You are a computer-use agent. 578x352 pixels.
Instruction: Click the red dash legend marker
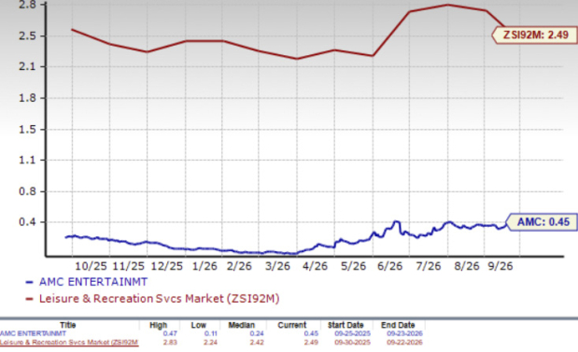(30, 299)
